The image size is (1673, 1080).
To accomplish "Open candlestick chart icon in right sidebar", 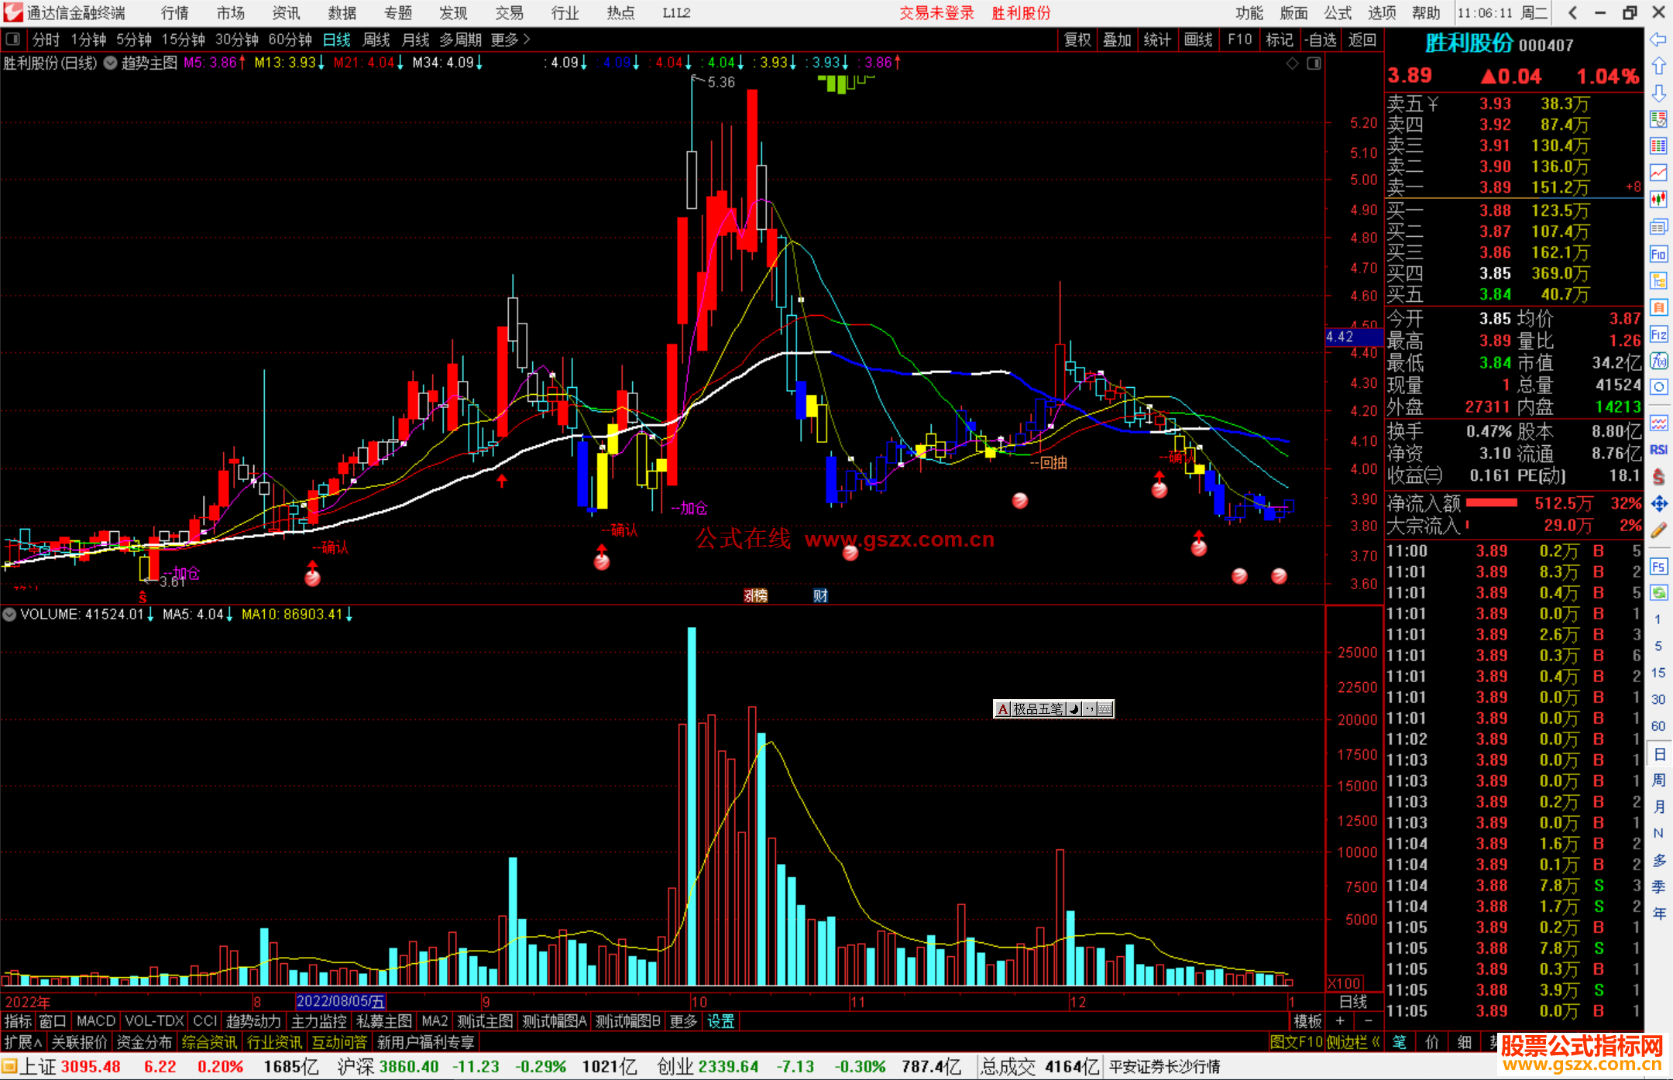I will pyautogui.click(x=1658, y=200).
